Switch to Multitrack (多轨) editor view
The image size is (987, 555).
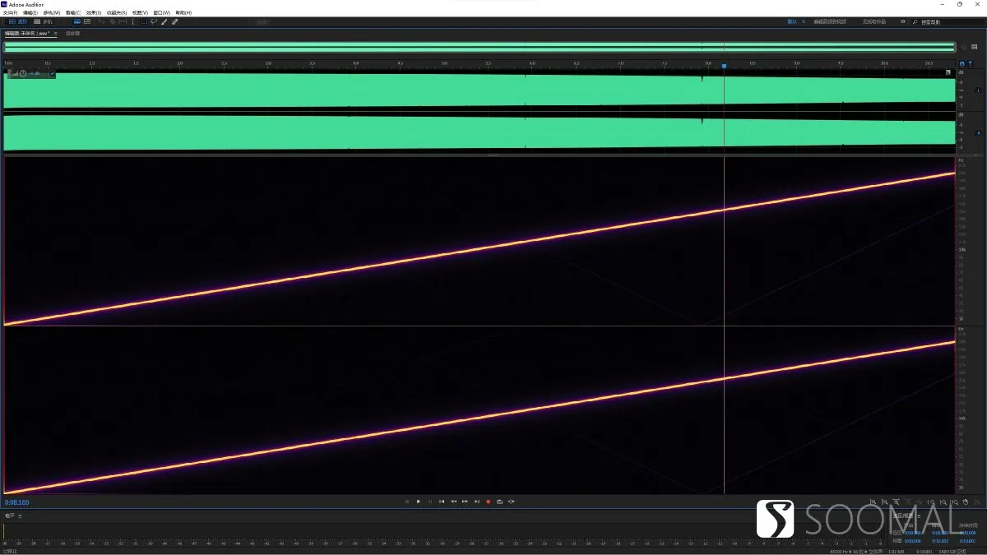(42, 21)
